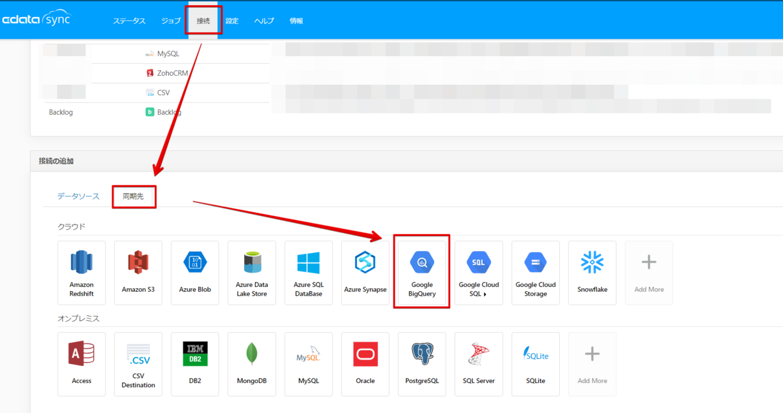Switch to the 同期先 tab
The height and width of the screenshot is (413, 783).
(x=133, y=196)
